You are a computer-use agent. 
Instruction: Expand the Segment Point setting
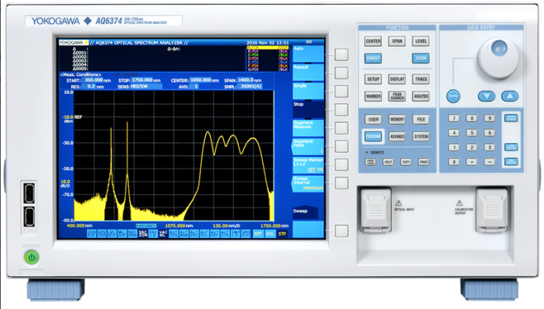point(308,146)
